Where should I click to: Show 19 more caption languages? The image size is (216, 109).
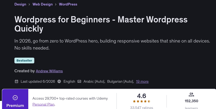(142, 81)
